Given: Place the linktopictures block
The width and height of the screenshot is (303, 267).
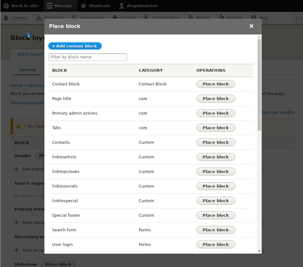Looking at the screenshot, I should [x=216, y=172].
